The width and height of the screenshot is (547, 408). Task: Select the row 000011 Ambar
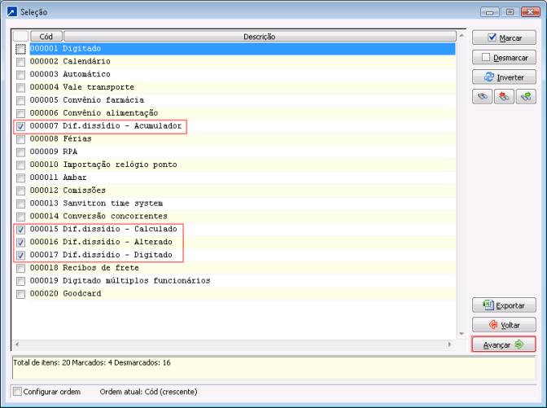coord(243,178)
